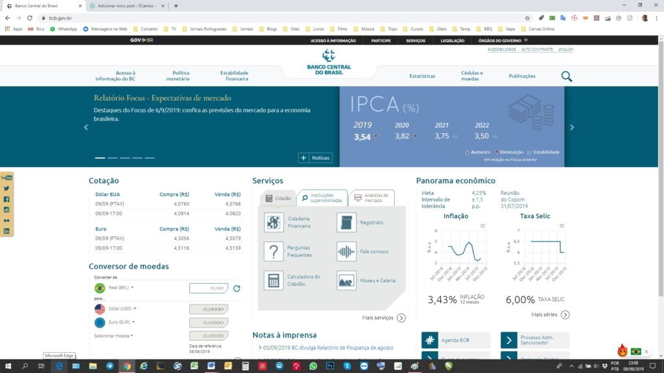Open the Publicações menu

(x=522, y=76)
